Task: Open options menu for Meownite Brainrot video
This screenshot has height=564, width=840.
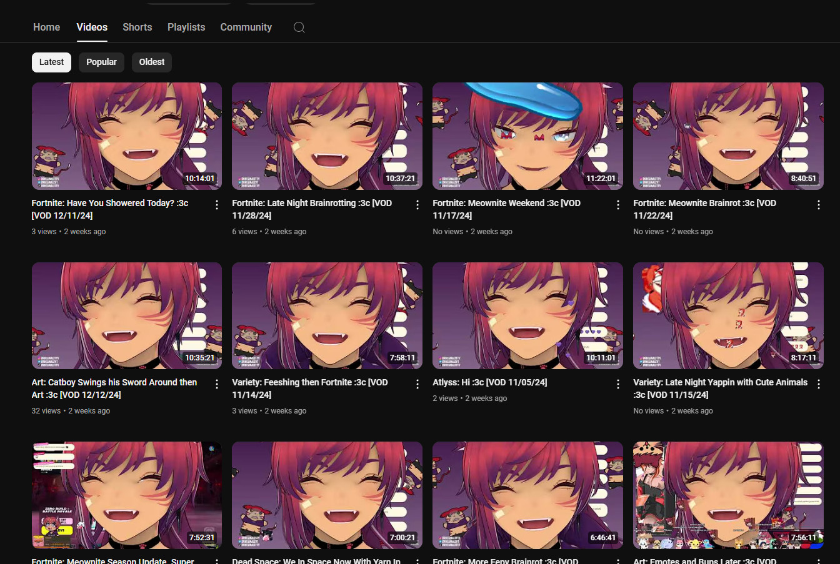Action: tap(819, 205)
